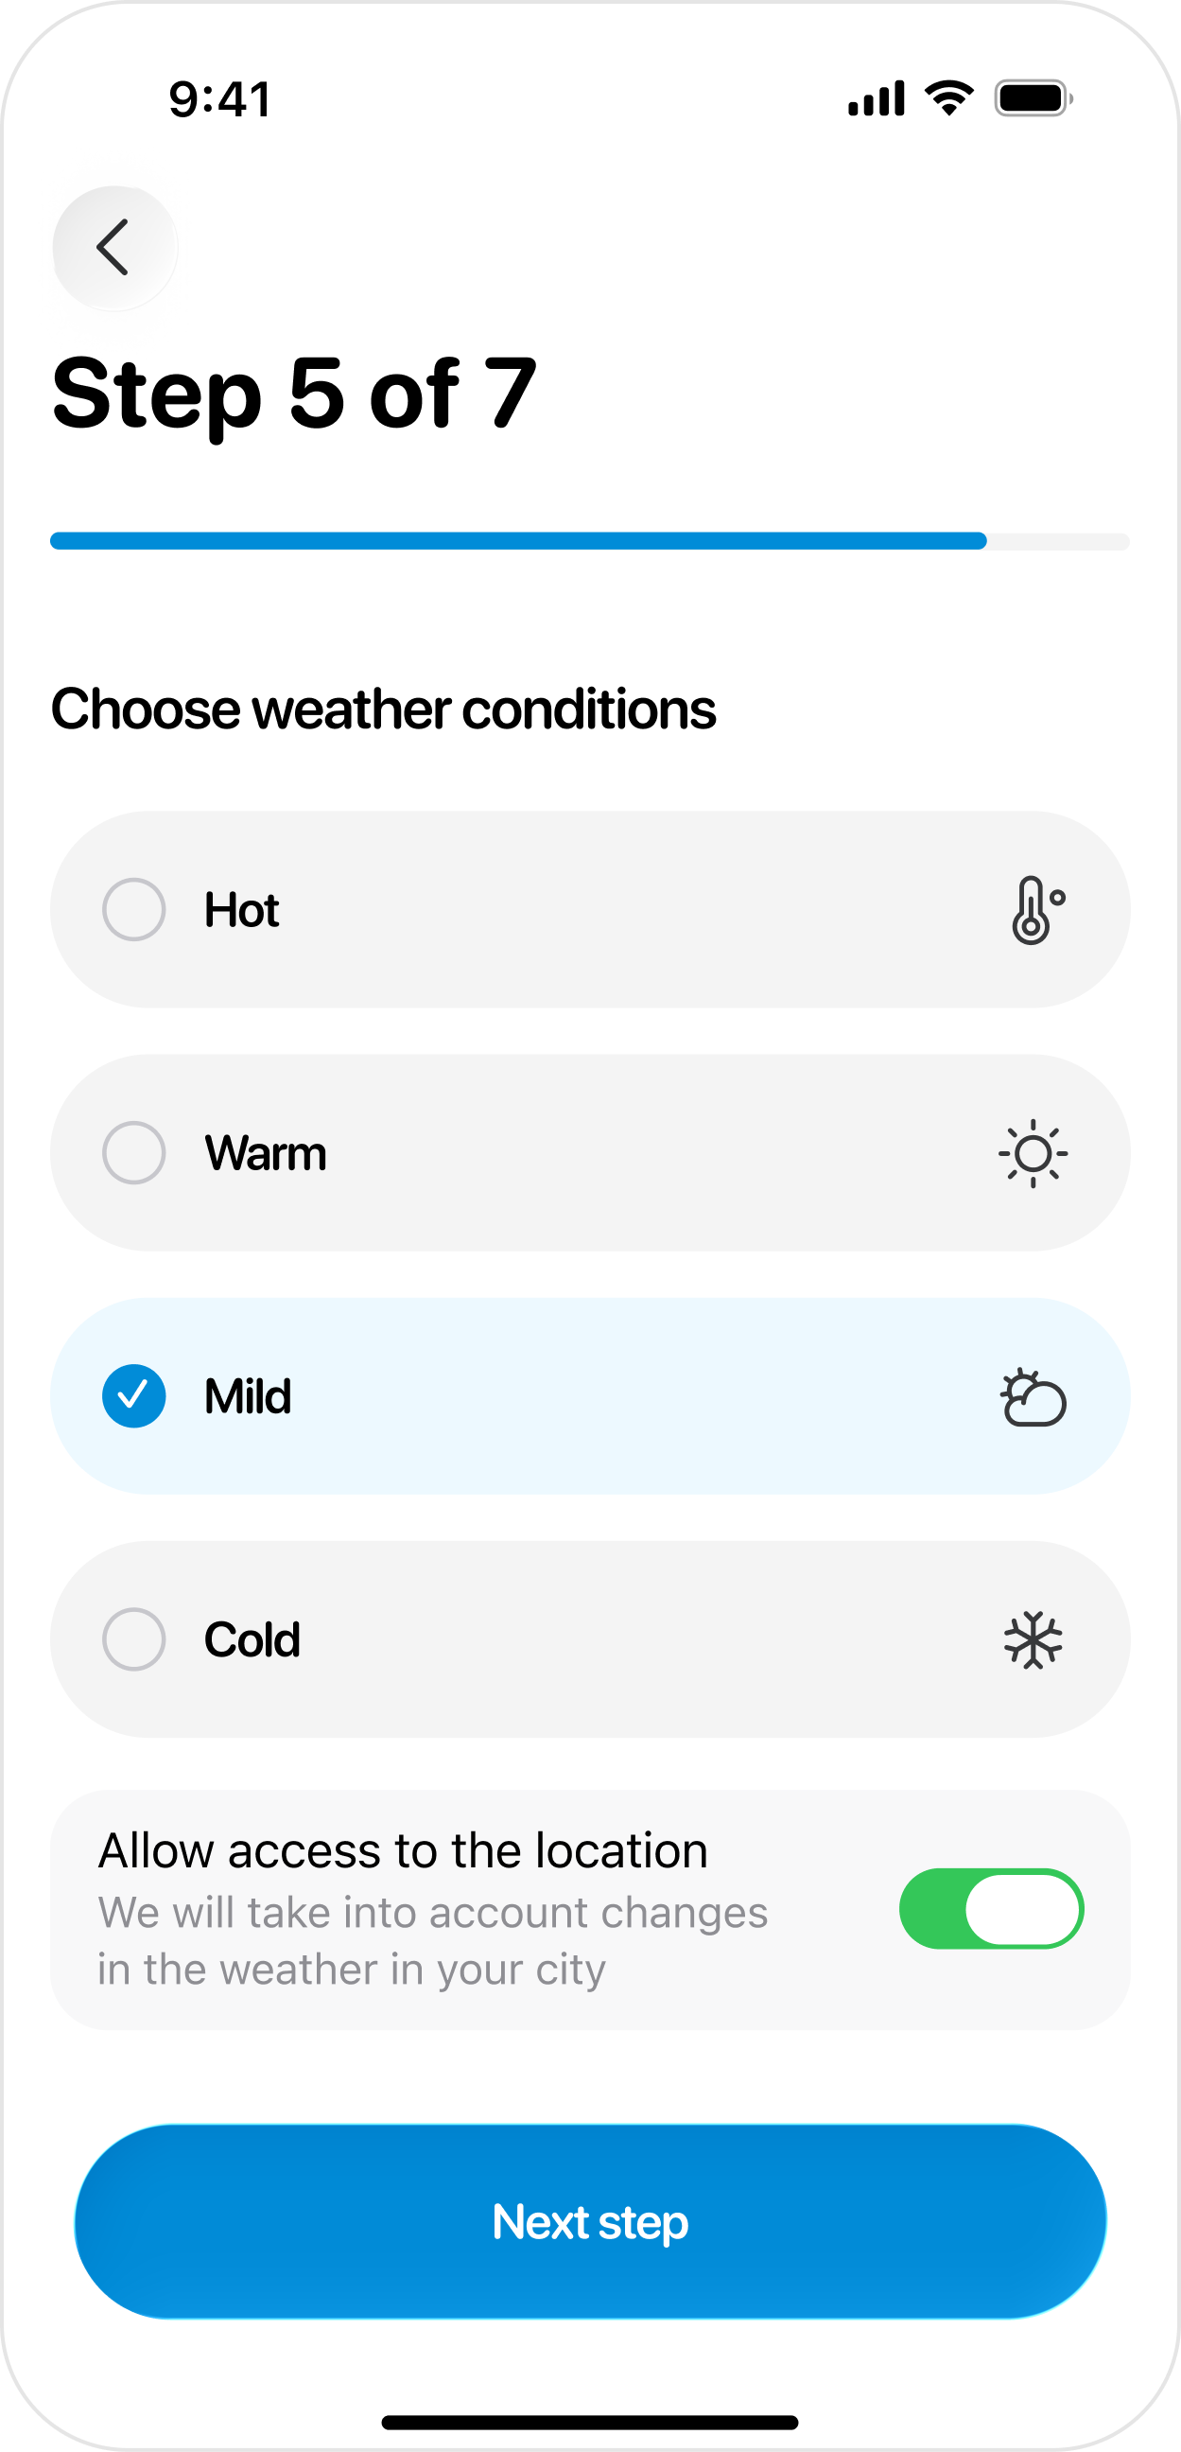Click the sun icon on Warm
The image size is (1181, 2452).
tap(1033, 1154)
